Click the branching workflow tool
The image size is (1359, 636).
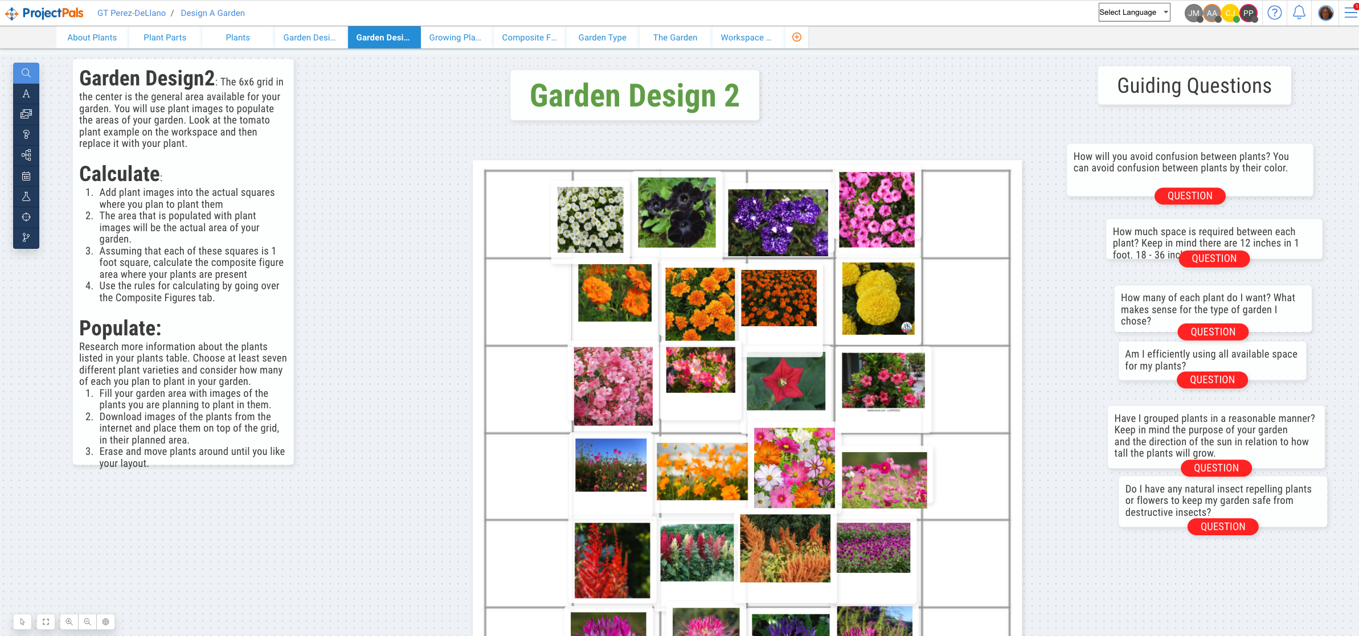click(x=26, y=237)
